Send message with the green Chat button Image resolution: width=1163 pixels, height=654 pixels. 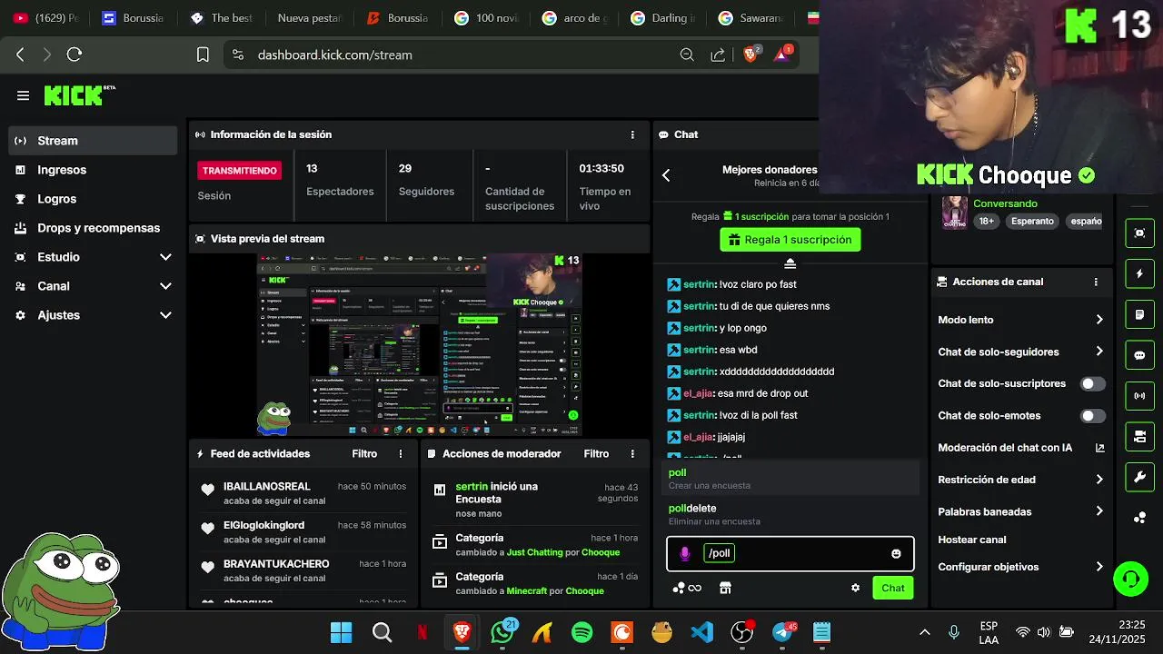point(892,588)
